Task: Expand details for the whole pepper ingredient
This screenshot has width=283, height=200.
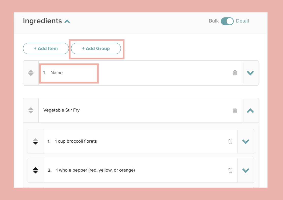Action: (246, 170)
